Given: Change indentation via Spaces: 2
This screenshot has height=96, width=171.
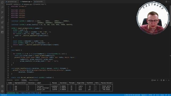Looking at the screenshot, I should 144,95.
